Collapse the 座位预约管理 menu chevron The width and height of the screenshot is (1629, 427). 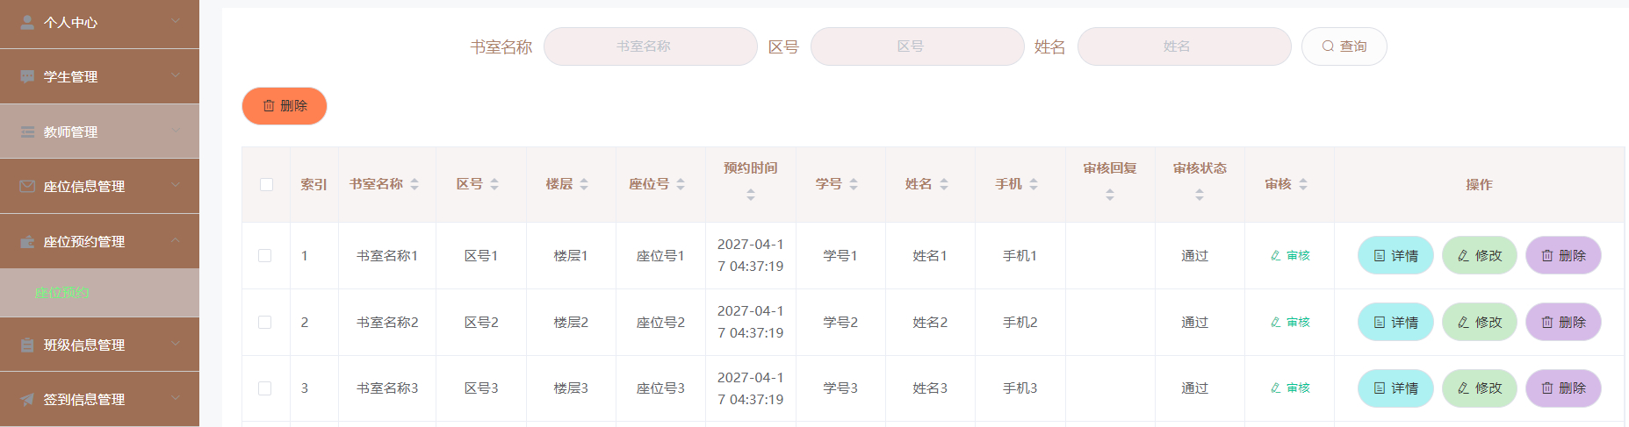click(176, 240)
